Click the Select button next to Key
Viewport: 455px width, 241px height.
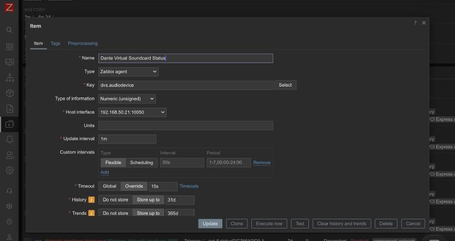(286, 85)
